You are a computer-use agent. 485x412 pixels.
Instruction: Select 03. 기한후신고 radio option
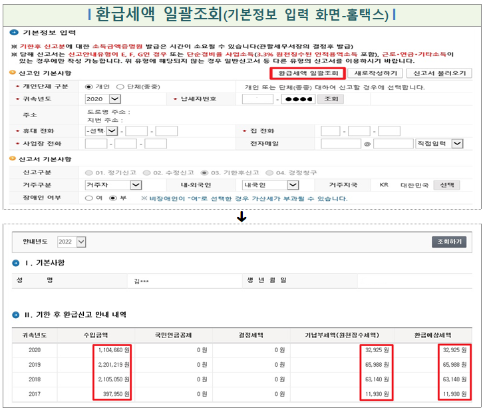pos(204,173)
